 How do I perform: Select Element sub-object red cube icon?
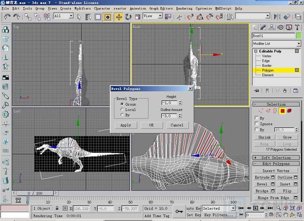[289, 111]
